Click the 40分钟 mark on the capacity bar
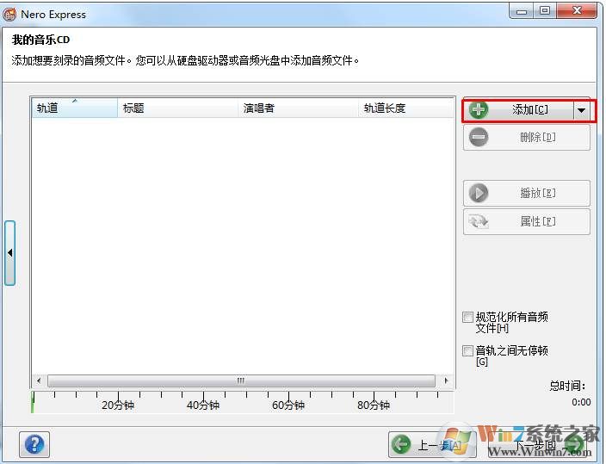606x464 pixels. click(203, 405)
